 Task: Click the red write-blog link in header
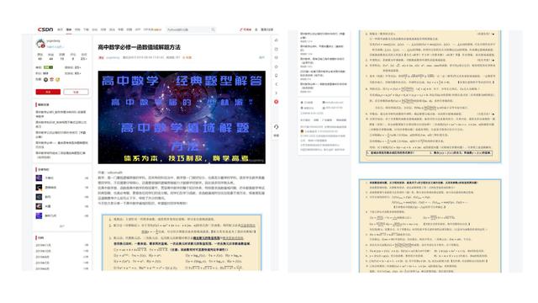click(245, 29)
